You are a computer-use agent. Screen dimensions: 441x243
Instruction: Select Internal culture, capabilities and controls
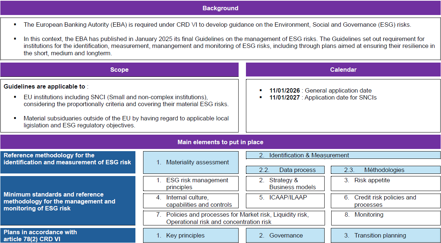191,201
